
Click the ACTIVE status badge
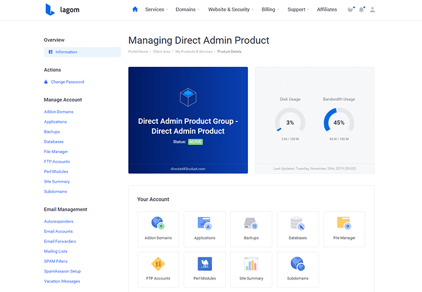195,142
